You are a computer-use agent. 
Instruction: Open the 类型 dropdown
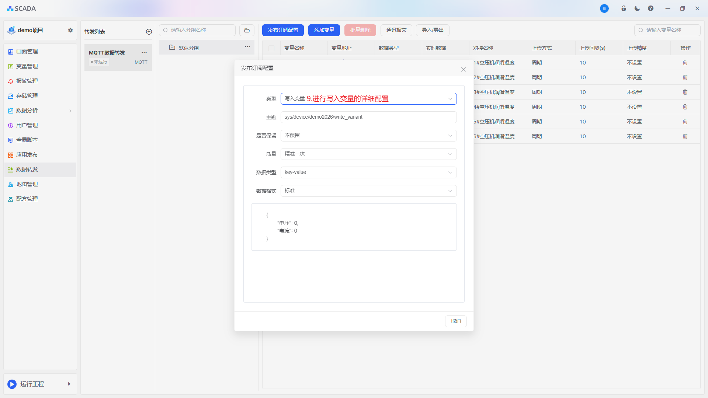368,99
